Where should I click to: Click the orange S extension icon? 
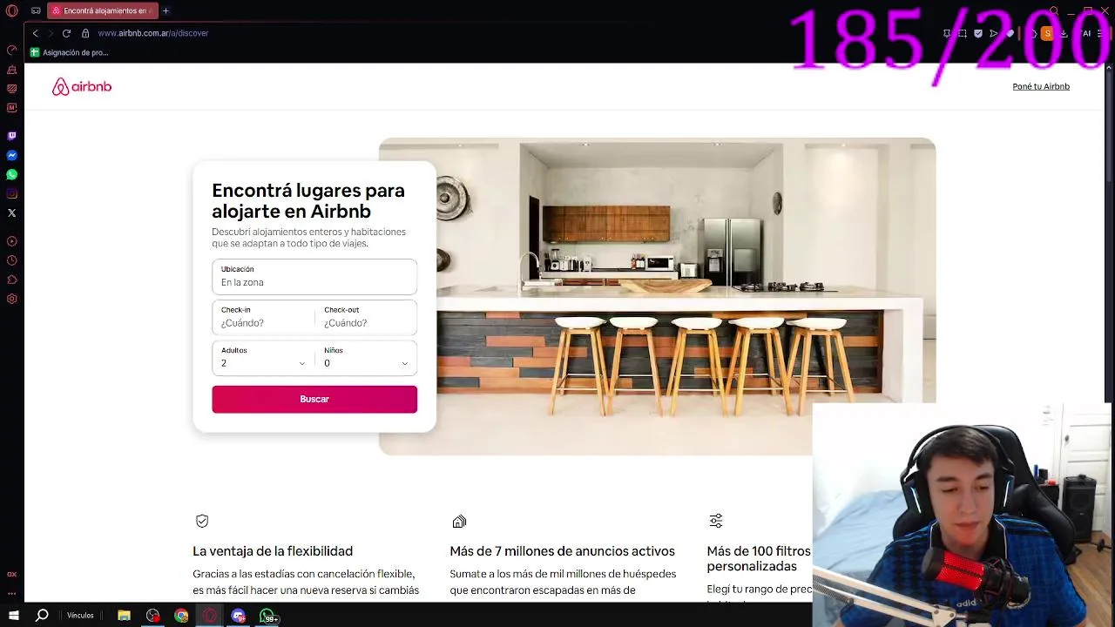point(1047,33)
